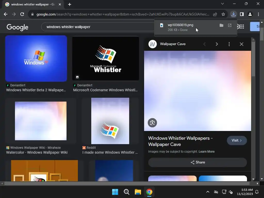The height and width of the screenshot is (198, 264).
Task: Select windows whistler wallpaper tab
Action: (33, 4)
